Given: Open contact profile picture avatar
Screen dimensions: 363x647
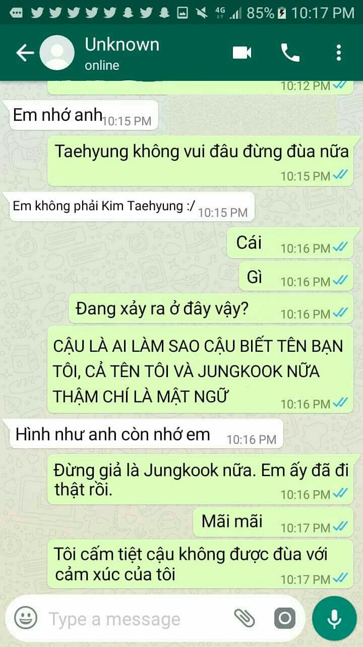Looking at the screenshot, I should [x=57, y=53].
